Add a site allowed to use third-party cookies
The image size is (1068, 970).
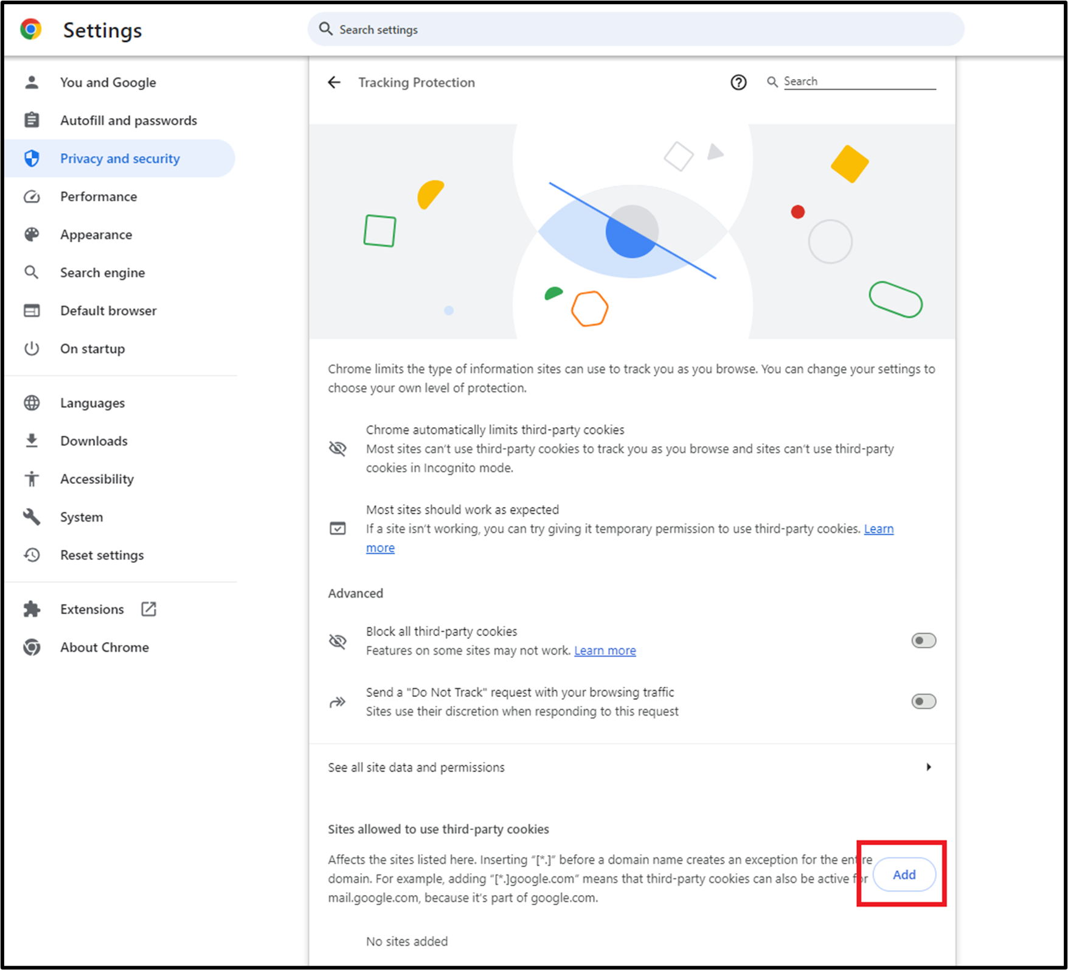click(904, 874)
